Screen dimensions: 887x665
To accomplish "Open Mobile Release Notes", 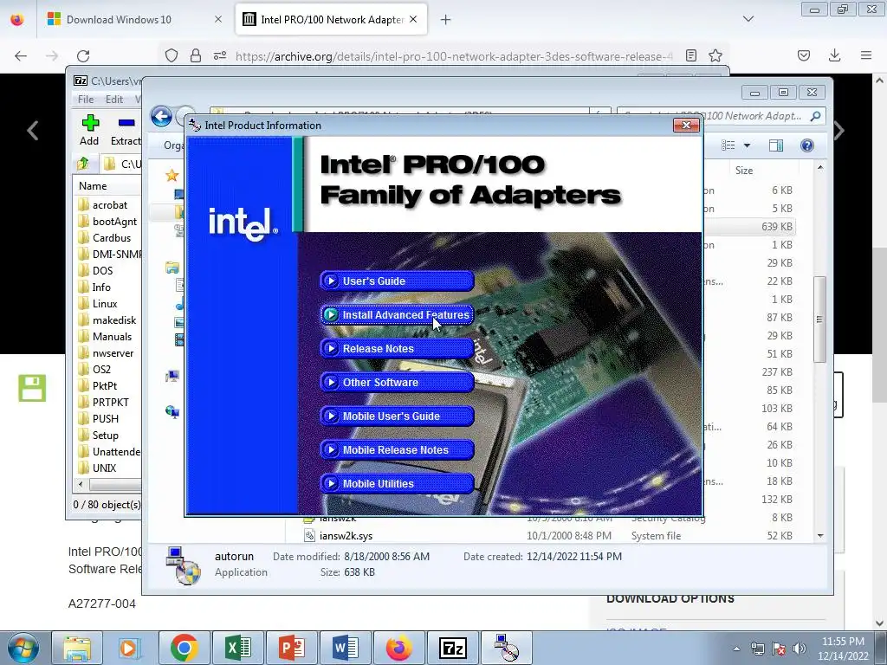I will 397,450.
